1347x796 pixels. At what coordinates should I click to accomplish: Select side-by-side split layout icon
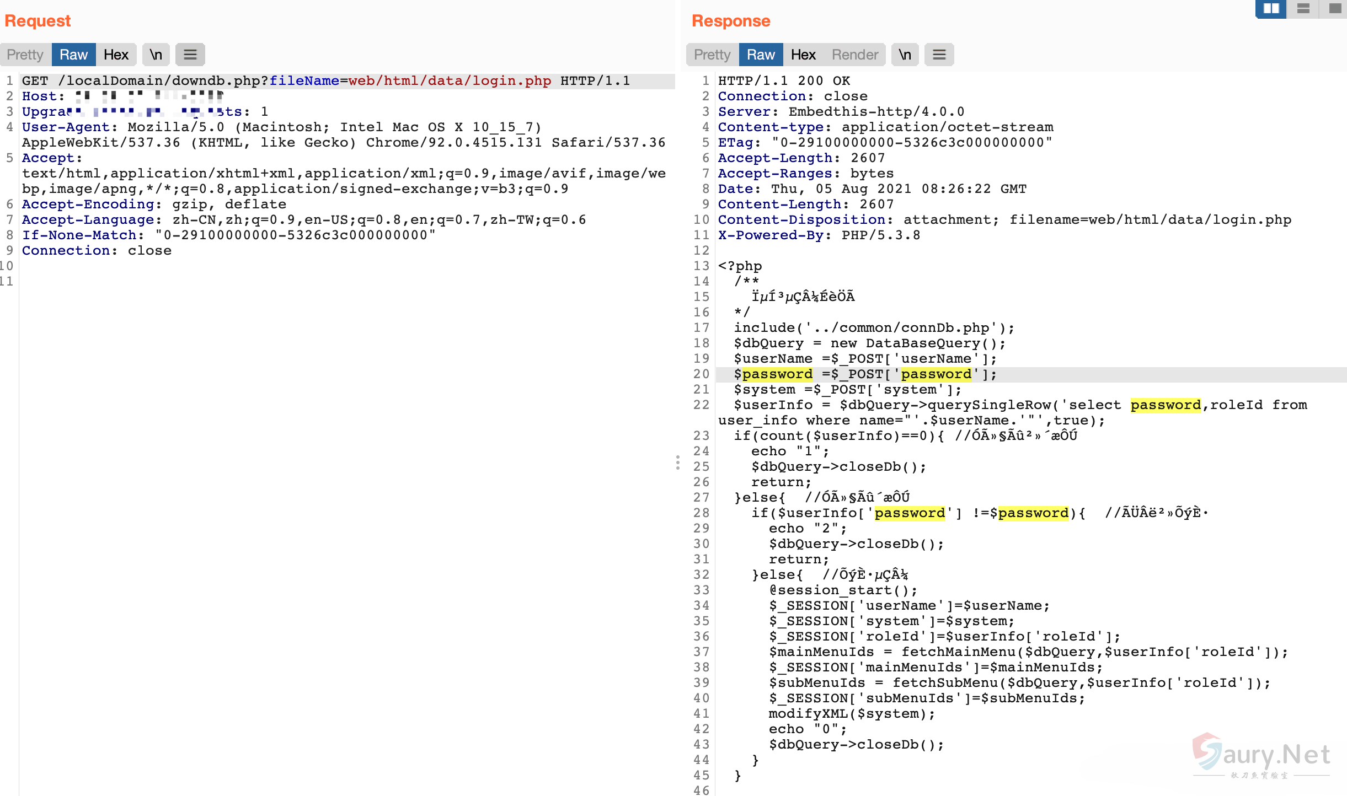tap(1271, 8)
